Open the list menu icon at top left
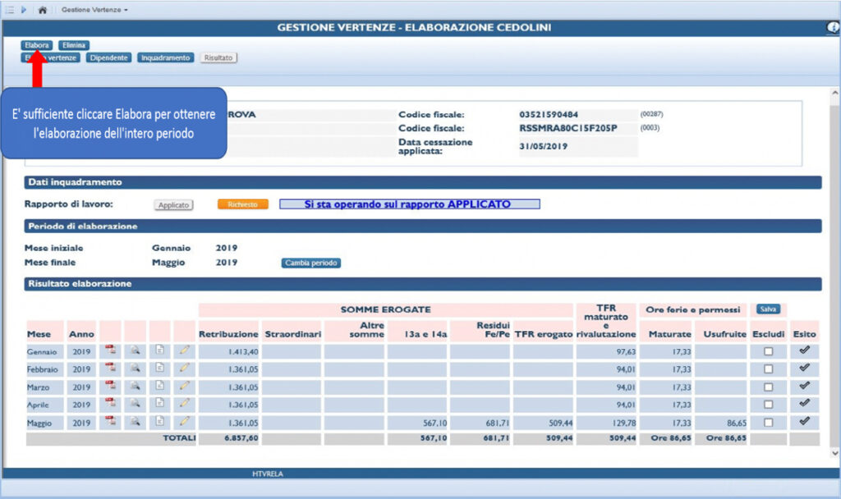 tap(10, 10)
